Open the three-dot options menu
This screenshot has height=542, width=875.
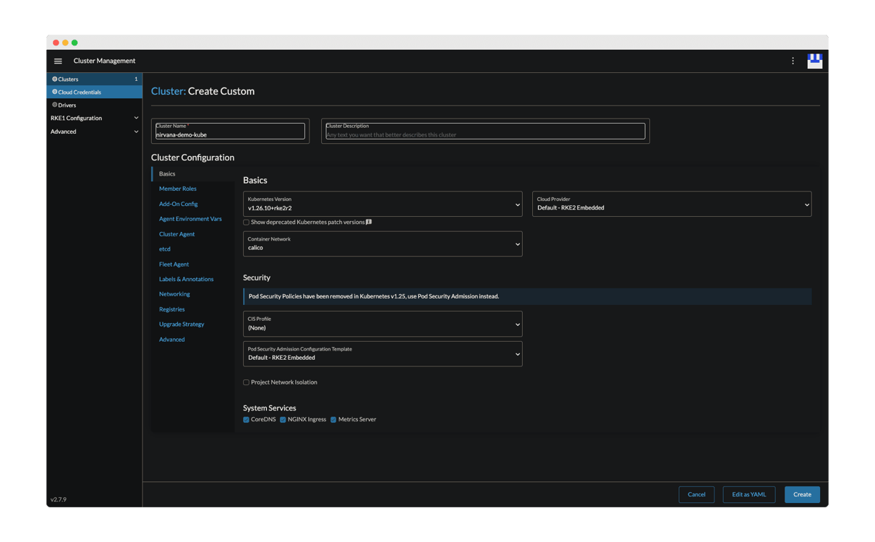pos(793,61)
